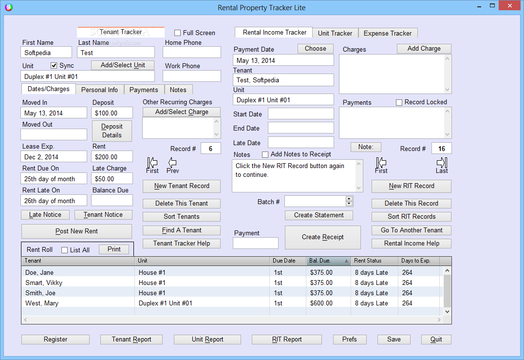
Task: Open the Personal Info tab
Action: (99, 90)
